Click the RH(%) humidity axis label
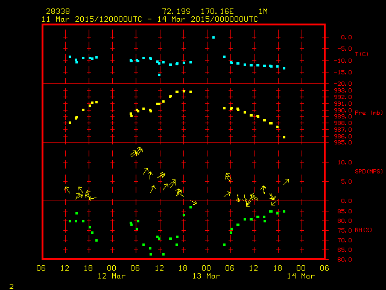The height and width of the screenshot is (290, 386). (363, 230)
